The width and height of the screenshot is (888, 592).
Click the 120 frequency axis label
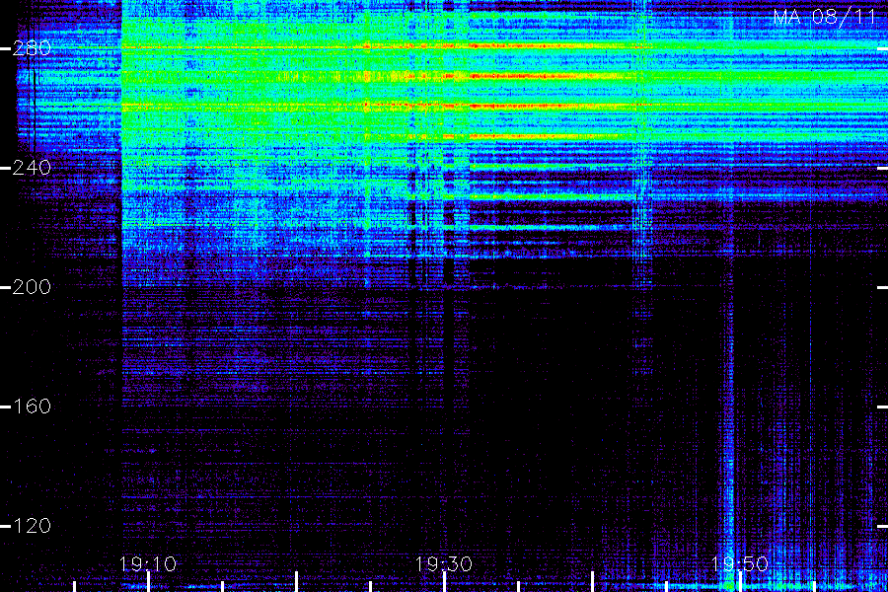32,526
